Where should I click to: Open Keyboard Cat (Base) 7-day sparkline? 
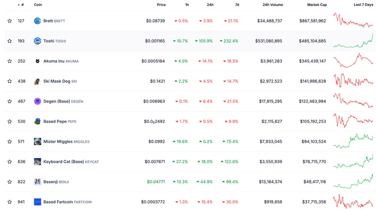click(x=353, y=161)
